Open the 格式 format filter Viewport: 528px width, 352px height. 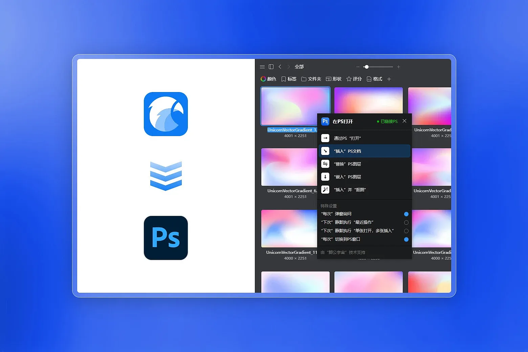coord(374,79)
